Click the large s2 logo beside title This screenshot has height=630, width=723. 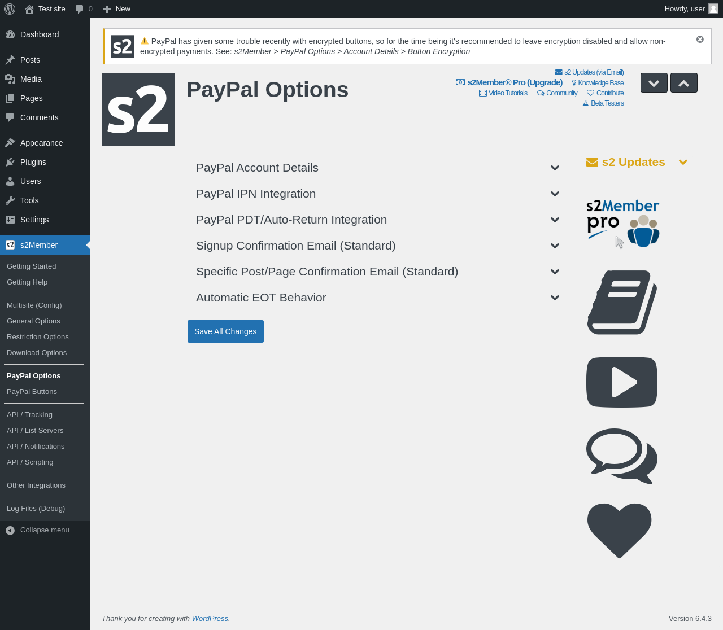tap(138, 110)
